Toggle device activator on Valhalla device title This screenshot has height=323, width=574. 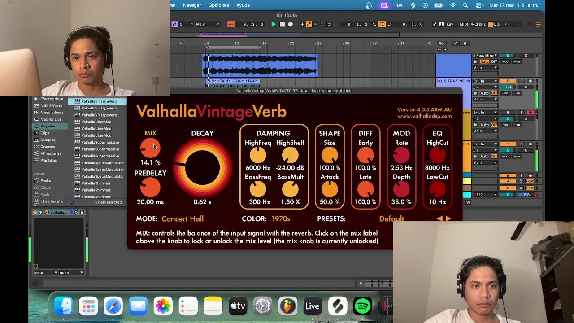point(35,212)
